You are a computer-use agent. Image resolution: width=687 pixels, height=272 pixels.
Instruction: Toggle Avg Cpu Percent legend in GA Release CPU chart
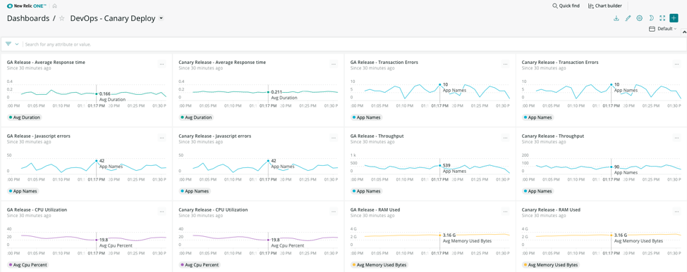(x=28, y=264)
